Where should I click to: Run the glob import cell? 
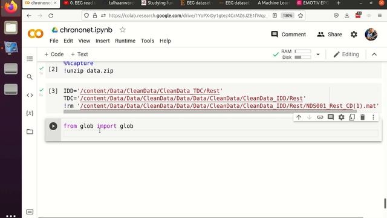point(53,126)
